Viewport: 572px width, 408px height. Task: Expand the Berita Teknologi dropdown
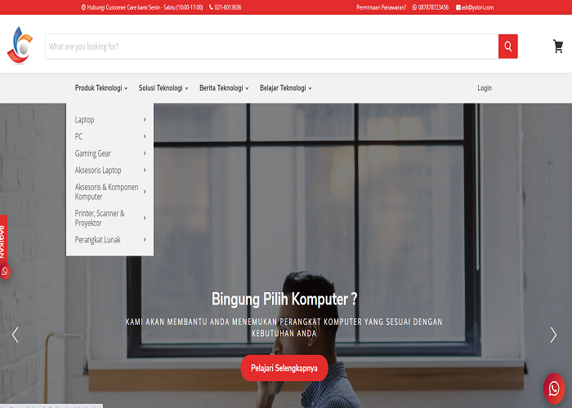coord(224,88)
